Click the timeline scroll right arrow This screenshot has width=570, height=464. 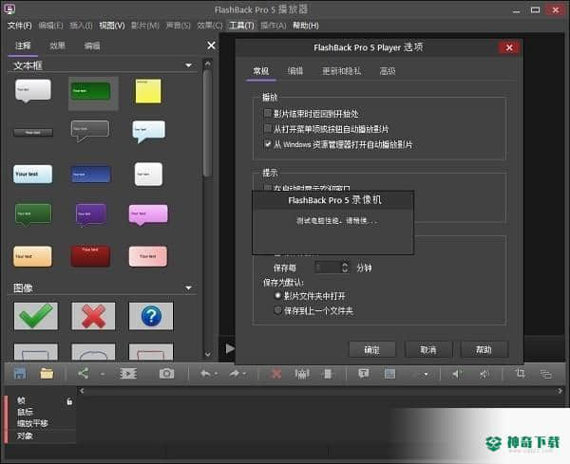click(x=560, y=391)
